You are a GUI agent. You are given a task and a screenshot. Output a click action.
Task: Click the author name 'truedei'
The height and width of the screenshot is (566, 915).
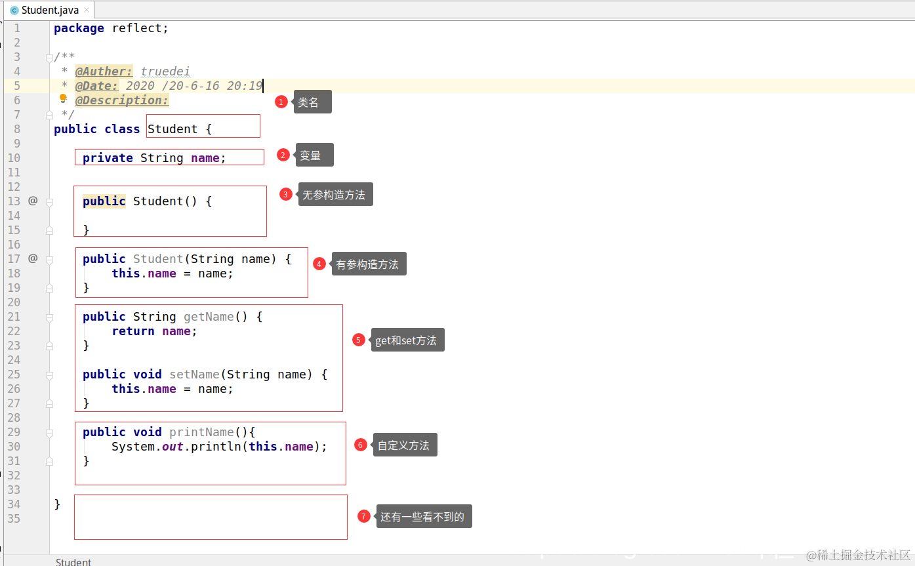point(165,71)
